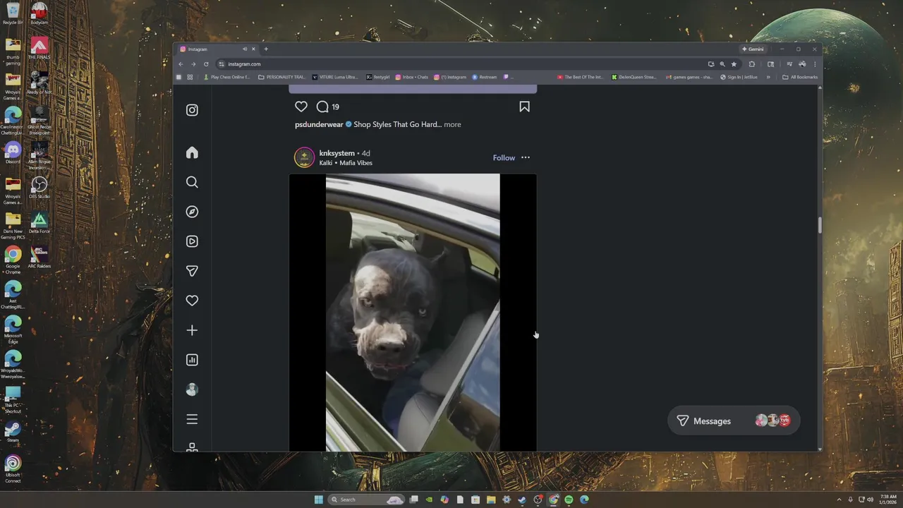Open Steam from the taskbar
Viewport: 903px width, 508px height.
coord(521,500)
